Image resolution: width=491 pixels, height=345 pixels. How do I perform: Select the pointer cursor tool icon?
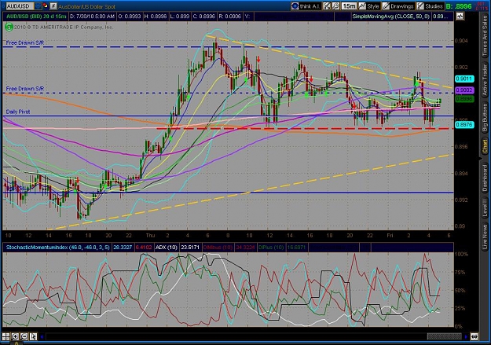[33, 336]
